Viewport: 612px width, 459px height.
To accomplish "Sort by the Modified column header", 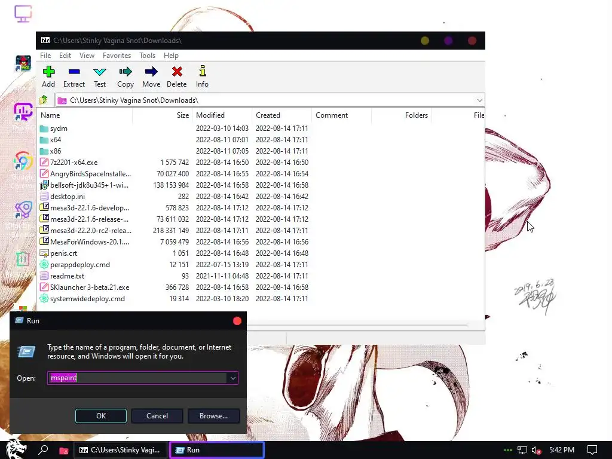I will point(222,115).
